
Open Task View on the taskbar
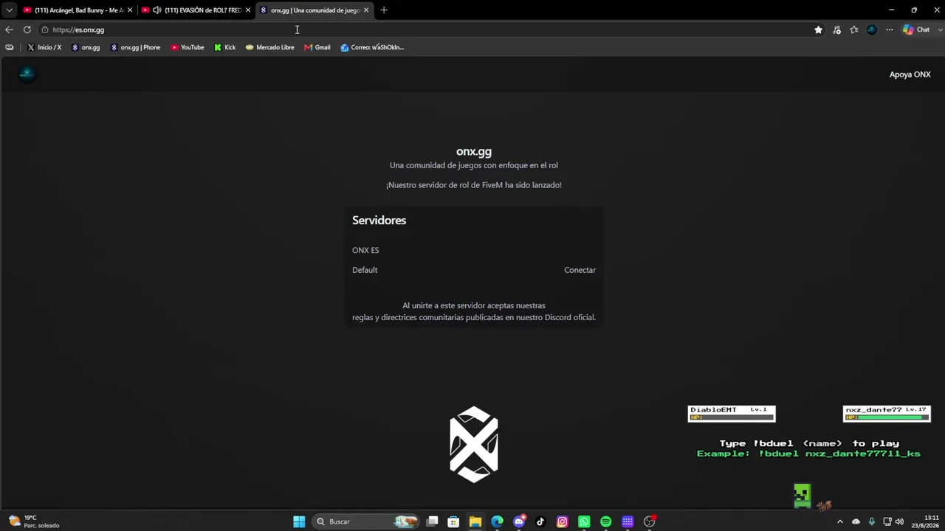pyautogui.click(x=432, y=521)
